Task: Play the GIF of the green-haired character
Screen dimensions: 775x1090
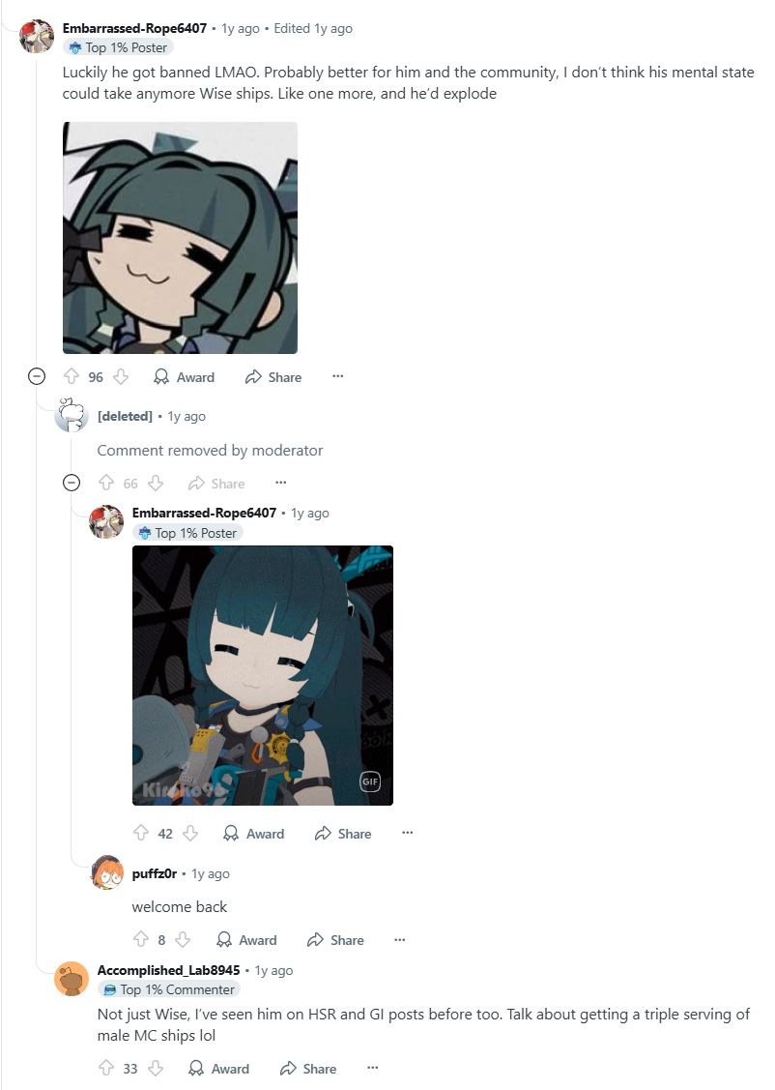Action: [x=263, y=676]
